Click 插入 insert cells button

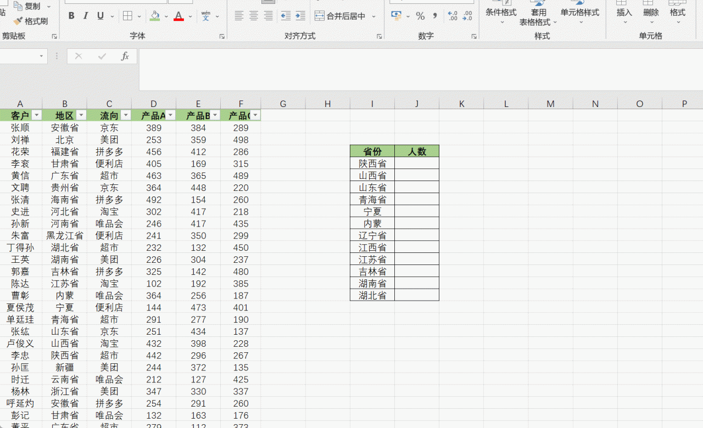(624, 13)
